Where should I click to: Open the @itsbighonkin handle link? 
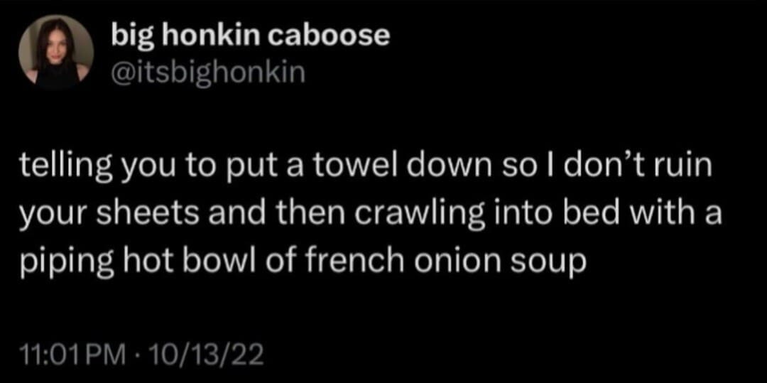point(208,72)
